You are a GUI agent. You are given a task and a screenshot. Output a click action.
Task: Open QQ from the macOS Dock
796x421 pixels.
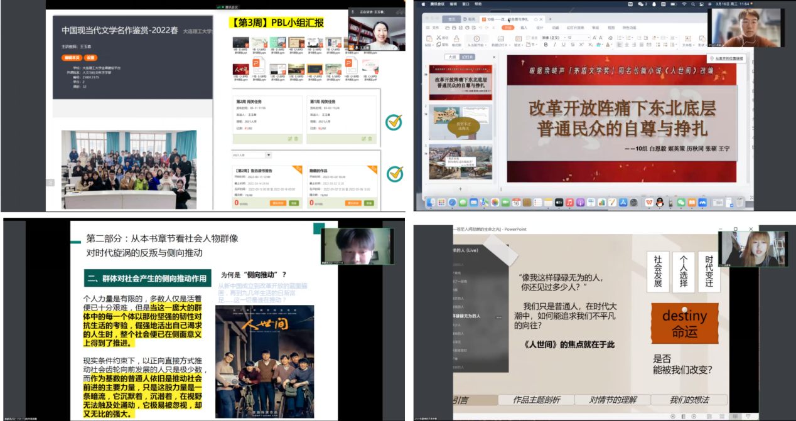(x=659, y=201)
